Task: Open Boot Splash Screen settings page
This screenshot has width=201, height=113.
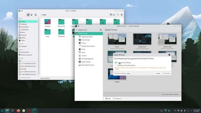Action: coord(89,65)
